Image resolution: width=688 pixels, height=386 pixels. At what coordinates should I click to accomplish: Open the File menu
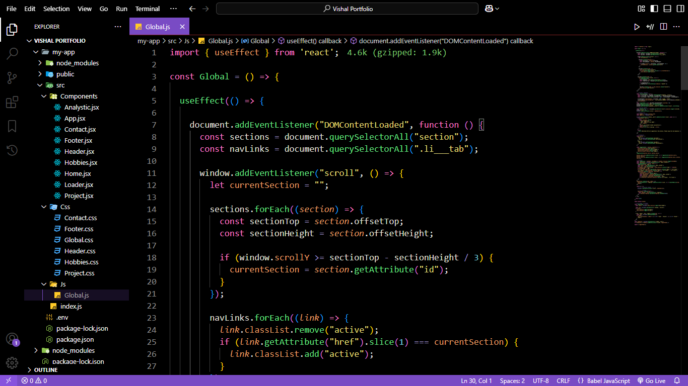point(11,9)
